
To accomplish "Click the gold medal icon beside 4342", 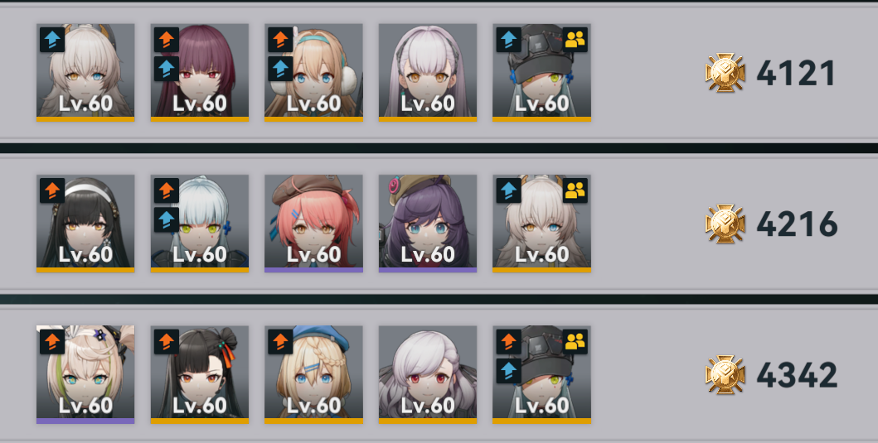I will (x=725, y=375).
